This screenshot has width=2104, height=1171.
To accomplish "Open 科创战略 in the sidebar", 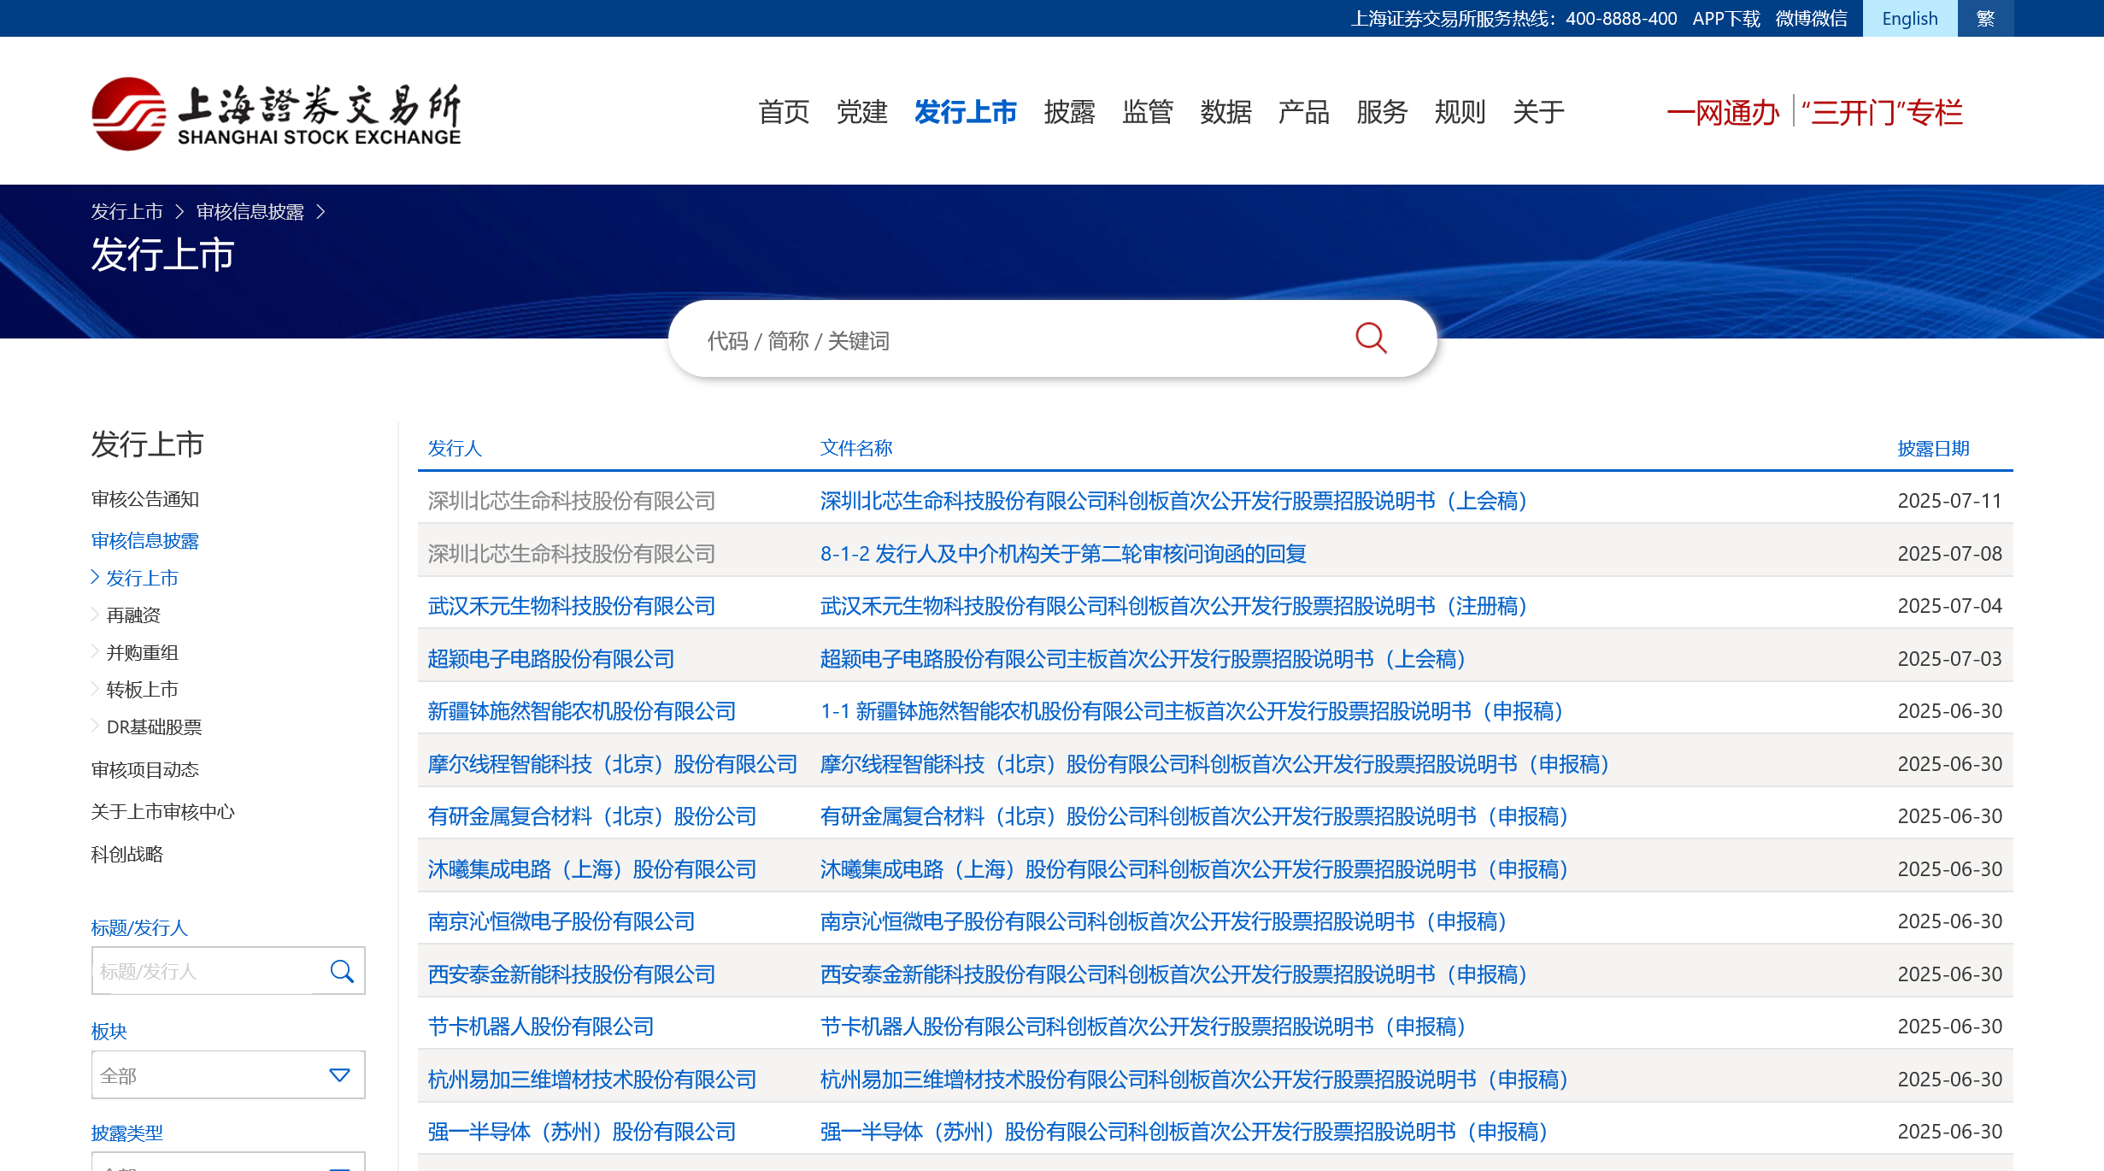I will 126,855.
